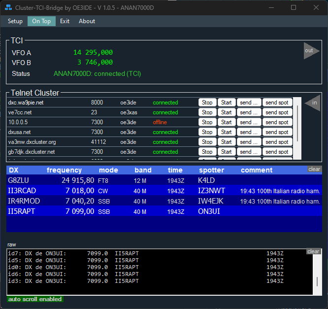This screenshot has height=309, width=328.
Task: Send spot to dxc.wa9pie.net
Action: click(277, 103)
